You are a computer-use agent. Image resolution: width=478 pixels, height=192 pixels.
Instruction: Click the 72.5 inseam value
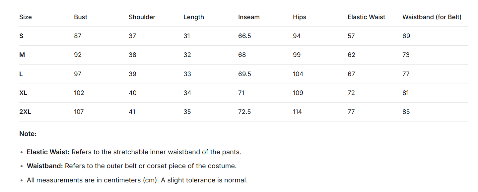coord(244,112)
